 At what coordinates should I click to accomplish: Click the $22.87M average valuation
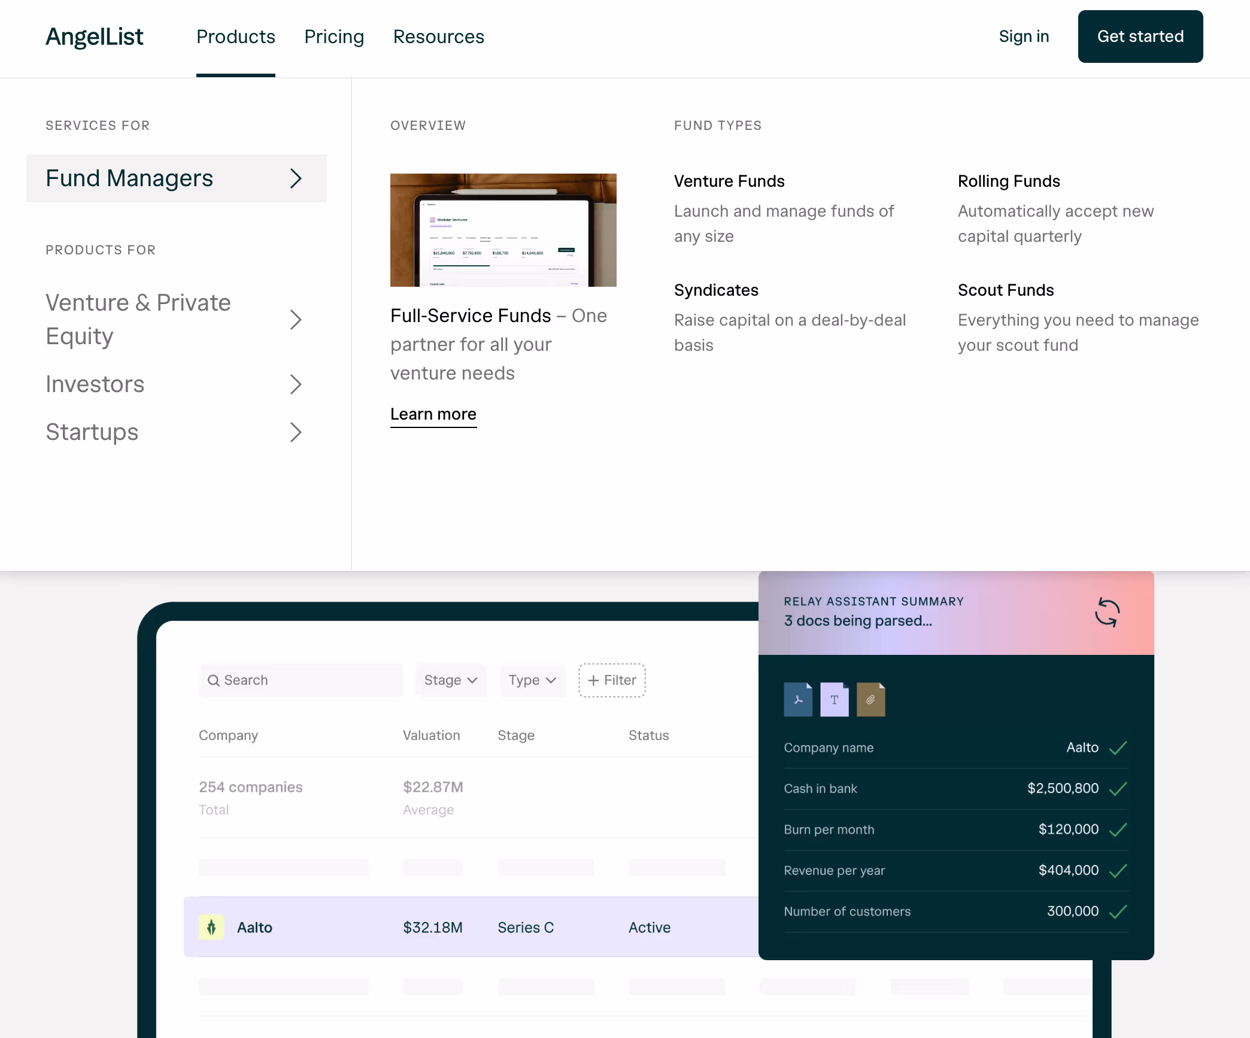tap(433, 787)
